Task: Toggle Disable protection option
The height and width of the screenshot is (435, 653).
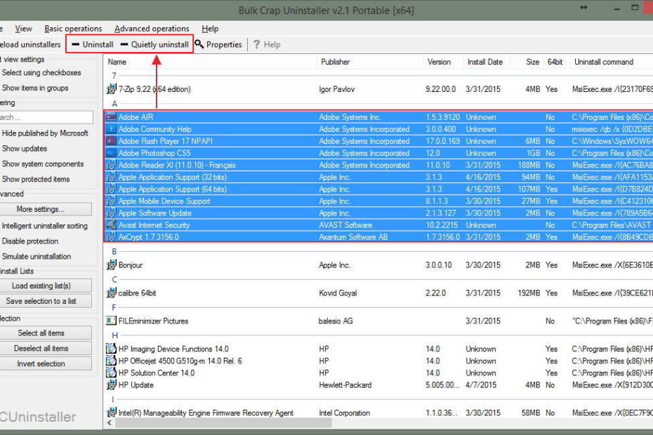Action: click(30, 241)
